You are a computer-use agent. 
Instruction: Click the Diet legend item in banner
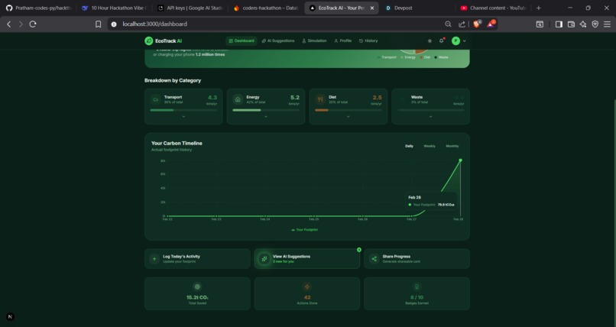click(425, 57)
